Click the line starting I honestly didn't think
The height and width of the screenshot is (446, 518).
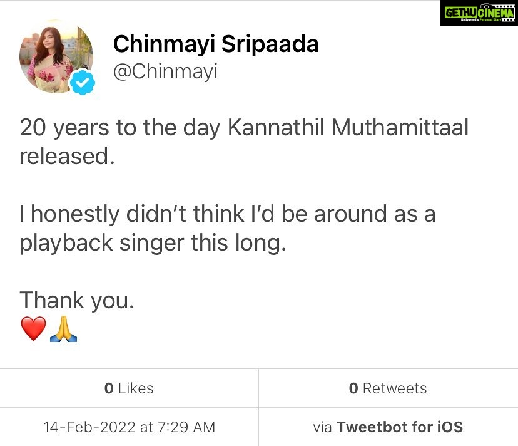tap(227, 214)
